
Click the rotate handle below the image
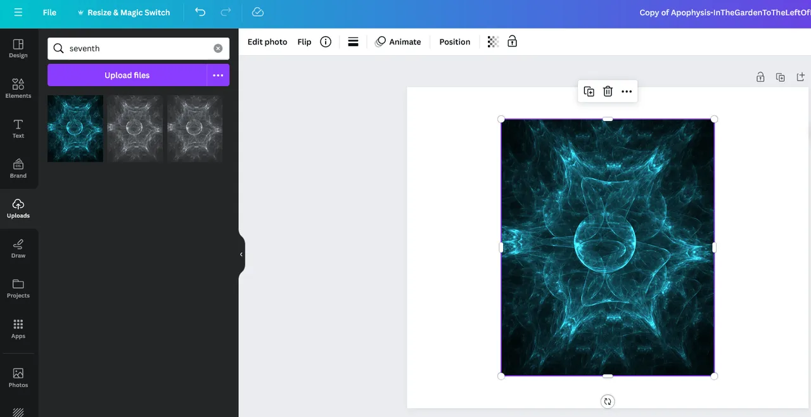pos(608,401)
